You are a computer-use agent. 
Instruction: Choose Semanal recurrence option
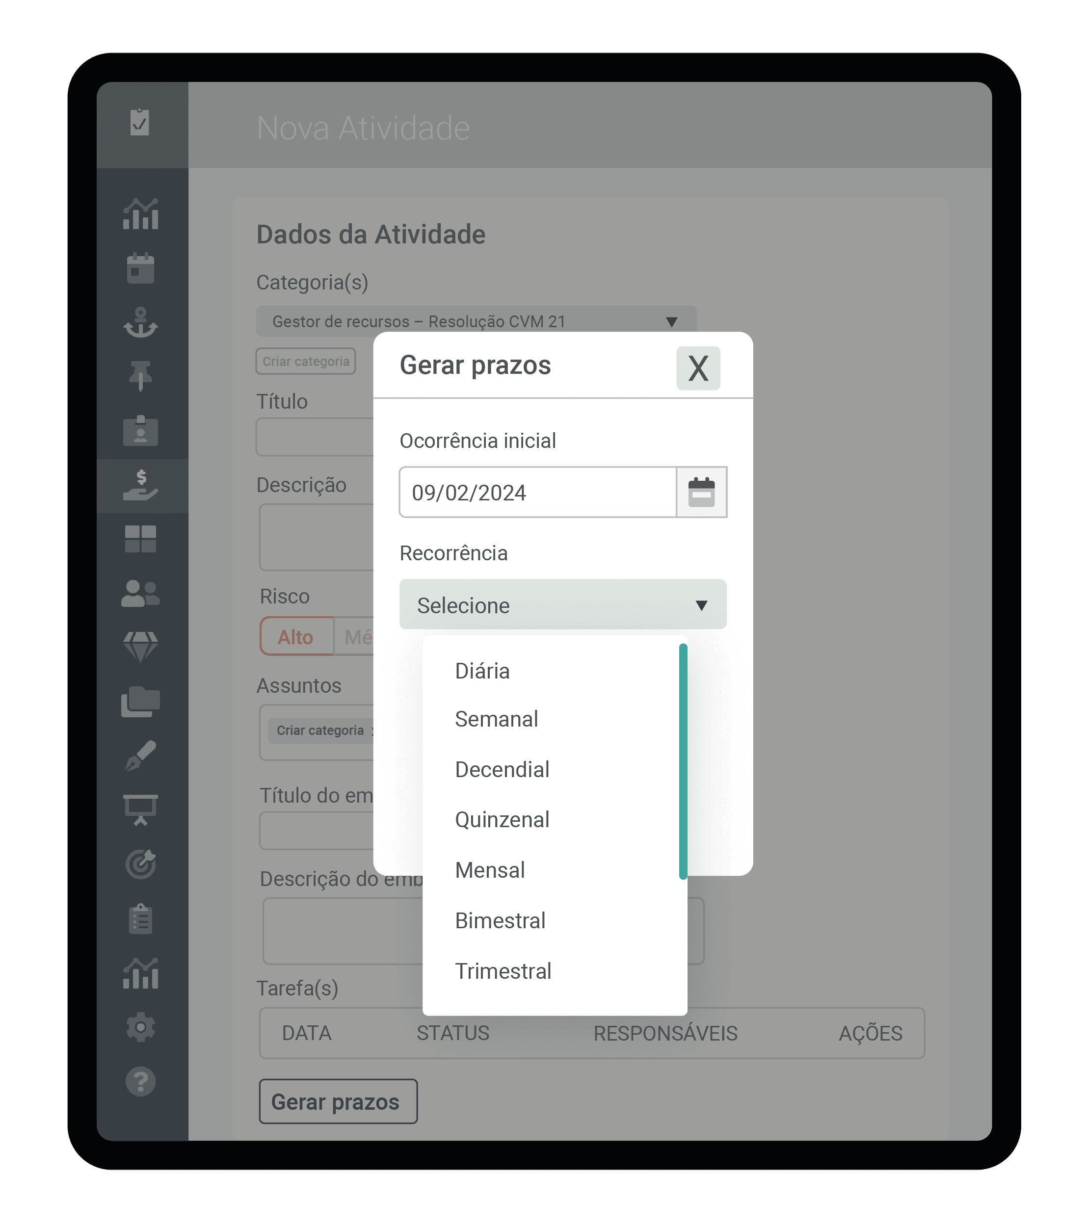(496, 719)
